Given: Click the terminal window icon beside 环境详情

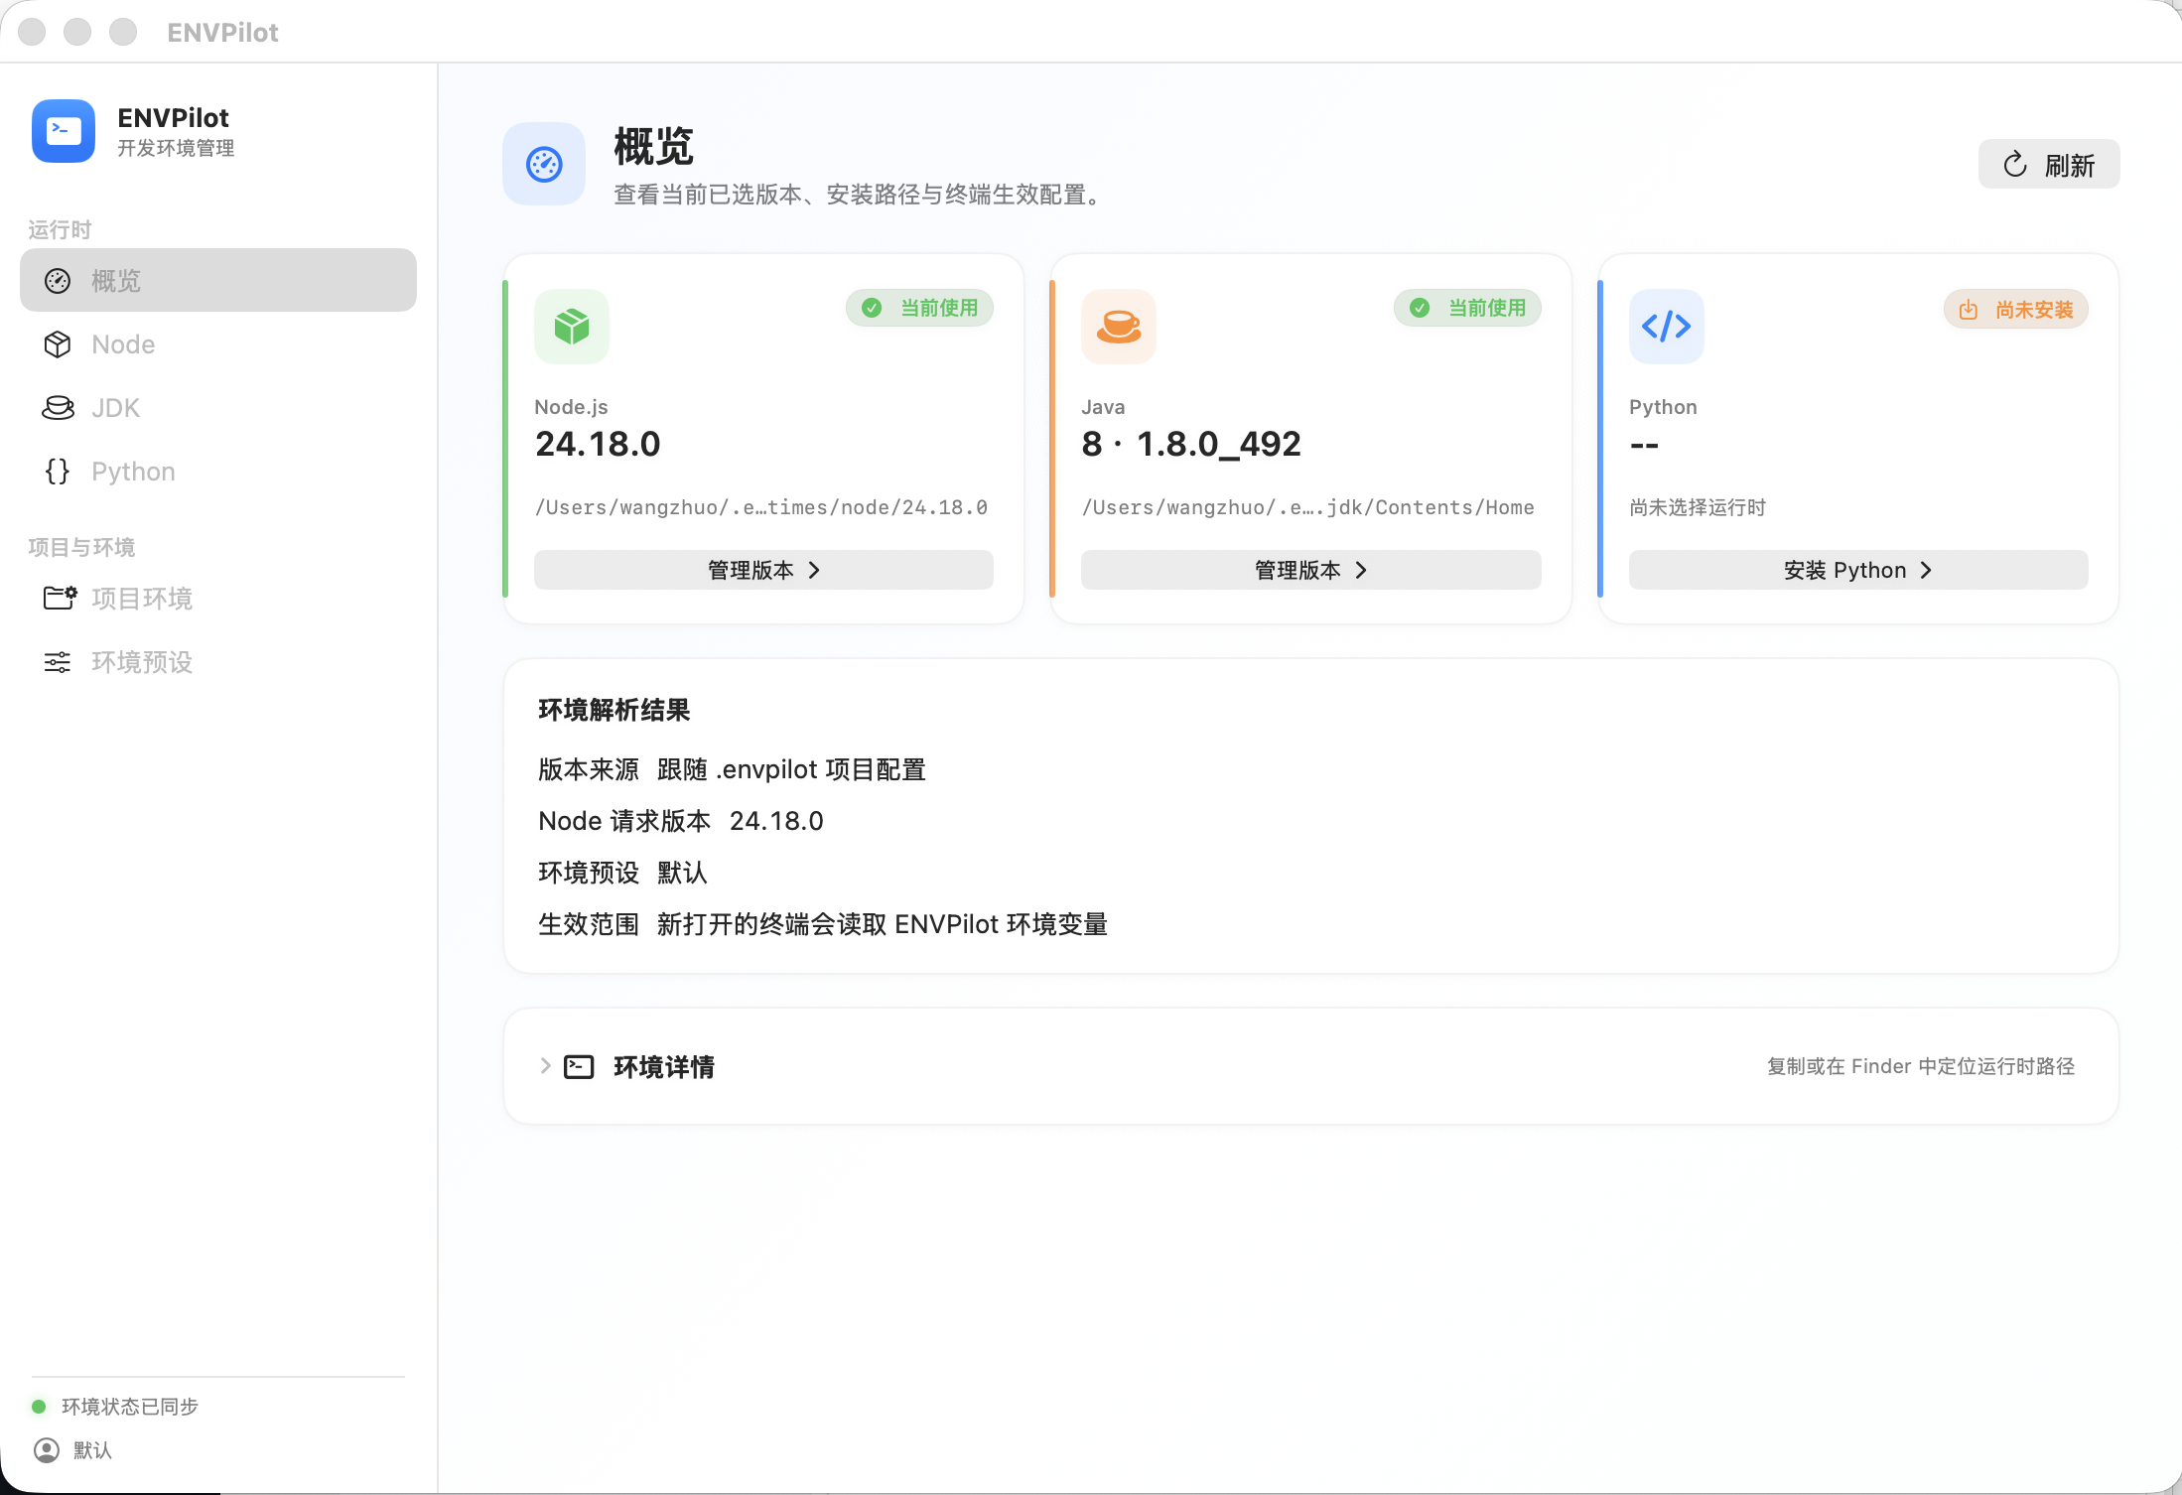Looking at the screenshot, I should pyautogui.click(x=579, y=1067).
